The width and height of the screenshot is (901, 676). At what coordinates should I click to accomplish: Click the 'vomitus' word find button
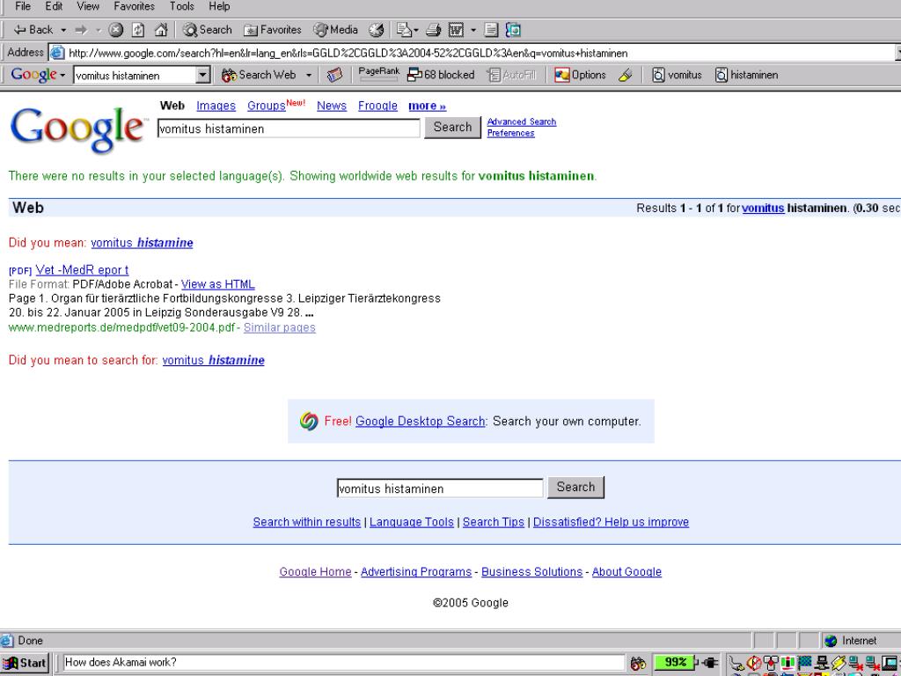click(x=677, y=75)
